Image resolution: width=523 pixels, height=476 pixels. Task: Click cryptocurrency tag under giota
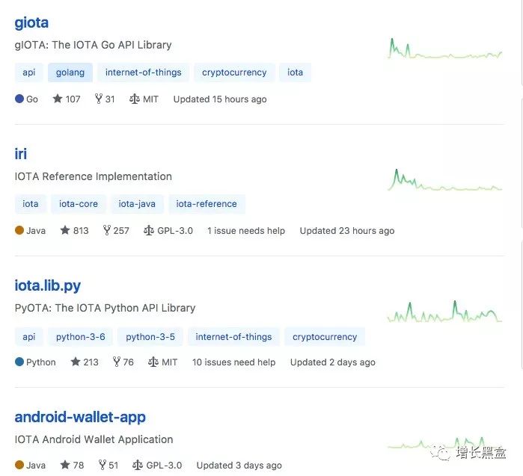[234, 72]
